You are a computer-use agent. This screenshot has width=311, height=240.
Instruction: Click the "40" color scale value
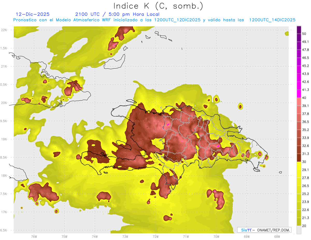[304, 98]
